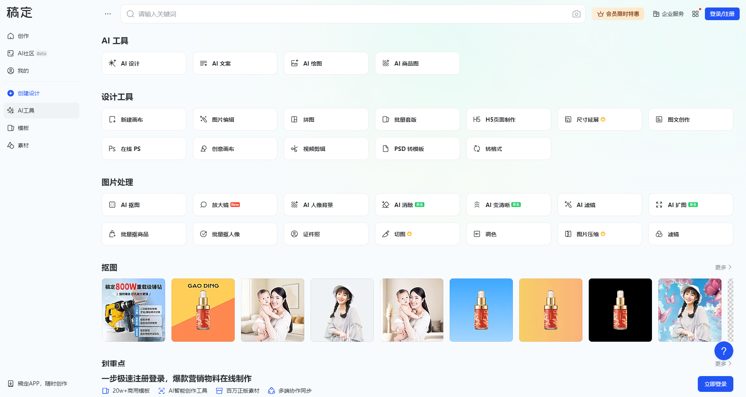Open AI 扩图 tool
Screen dimensions: 746x397
(691, 205)
